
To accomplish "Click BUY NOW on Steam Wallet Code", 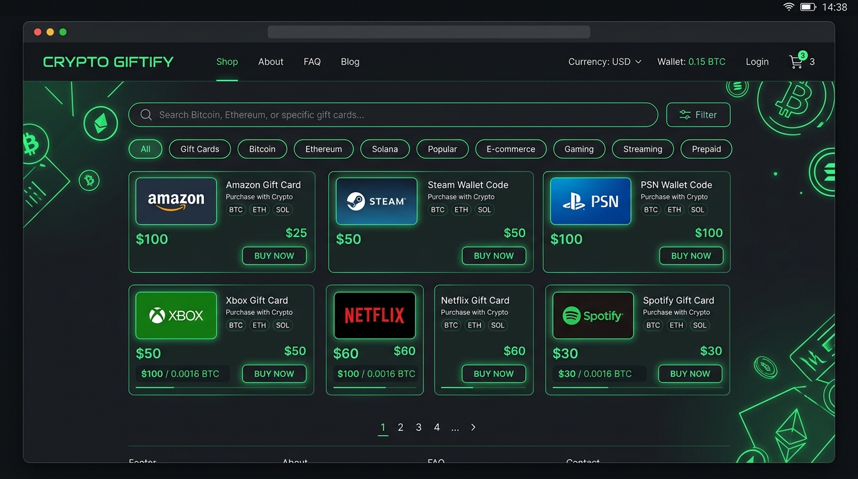I will pyautogui.click(x=494, y=256).
